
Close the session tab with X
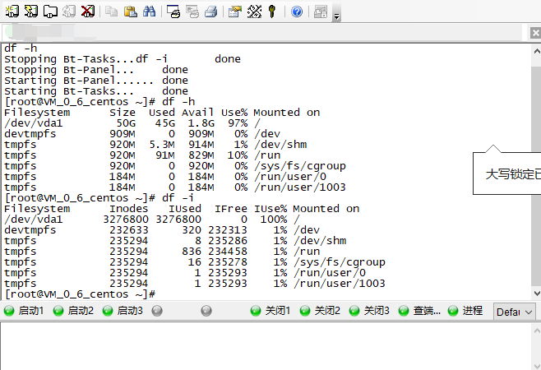[x=535, y=33]
